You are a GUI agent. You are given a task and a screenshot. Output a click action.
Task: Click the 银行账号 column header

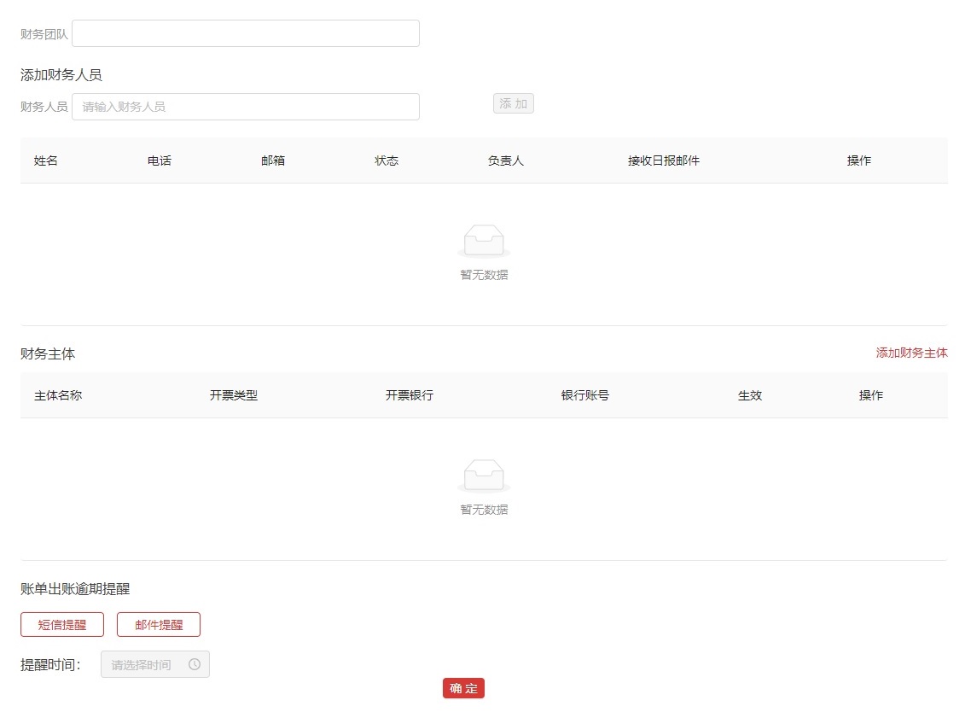tap(585, 395)
